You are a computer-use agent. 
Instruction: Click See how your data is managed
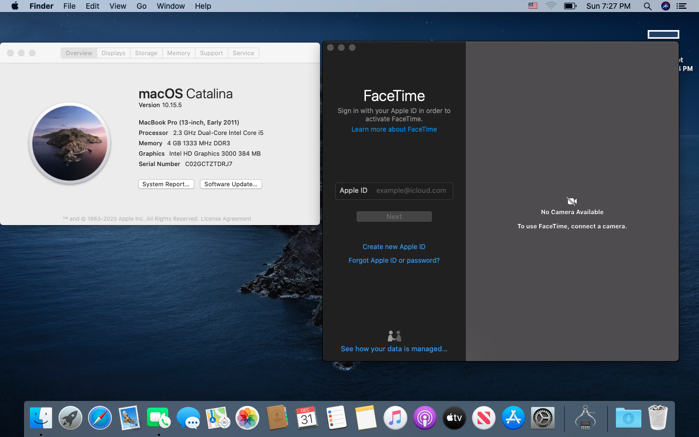(394, 349)
